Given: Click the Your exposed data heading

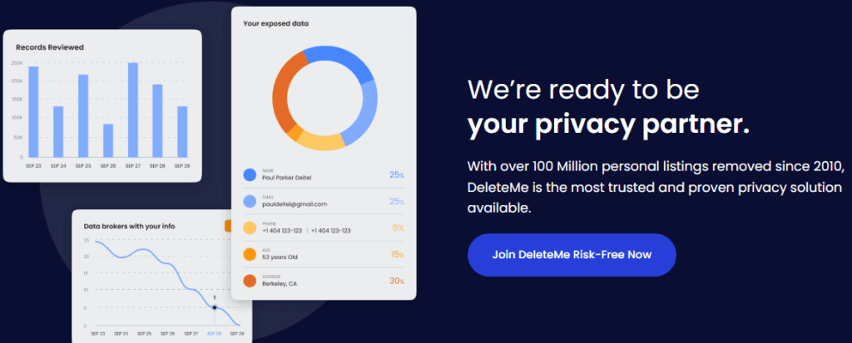Looking at the screenshot, I should pyautogui.click(x=275, y=23).
